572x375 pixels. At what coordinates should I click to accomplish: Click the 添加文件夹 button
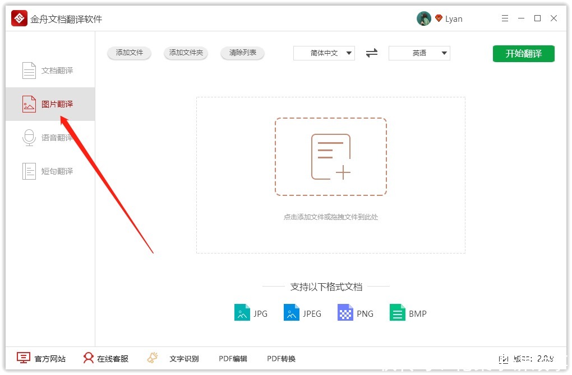click(x=186, y=53)
